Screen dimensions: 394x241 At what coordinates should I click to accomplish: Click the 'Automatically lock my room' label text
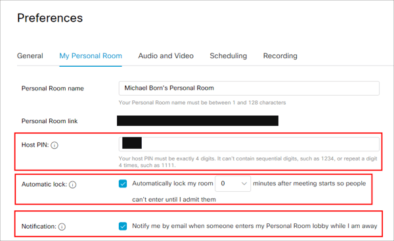coord(173,183)
